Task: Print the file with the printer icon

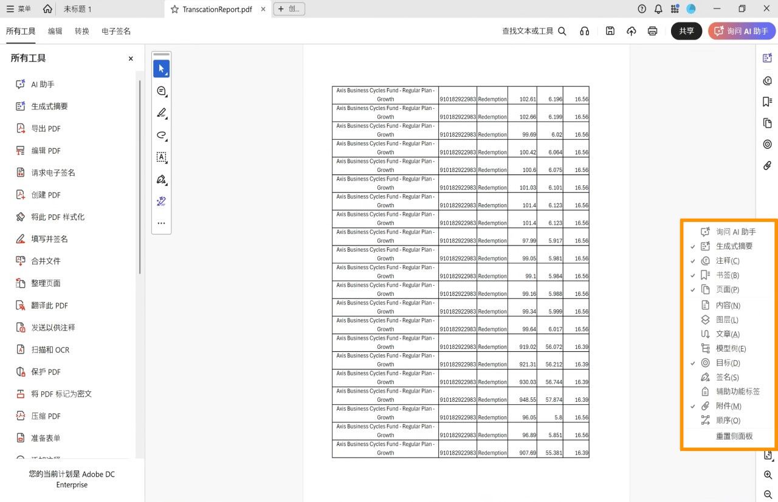Action: coord(653,31)
